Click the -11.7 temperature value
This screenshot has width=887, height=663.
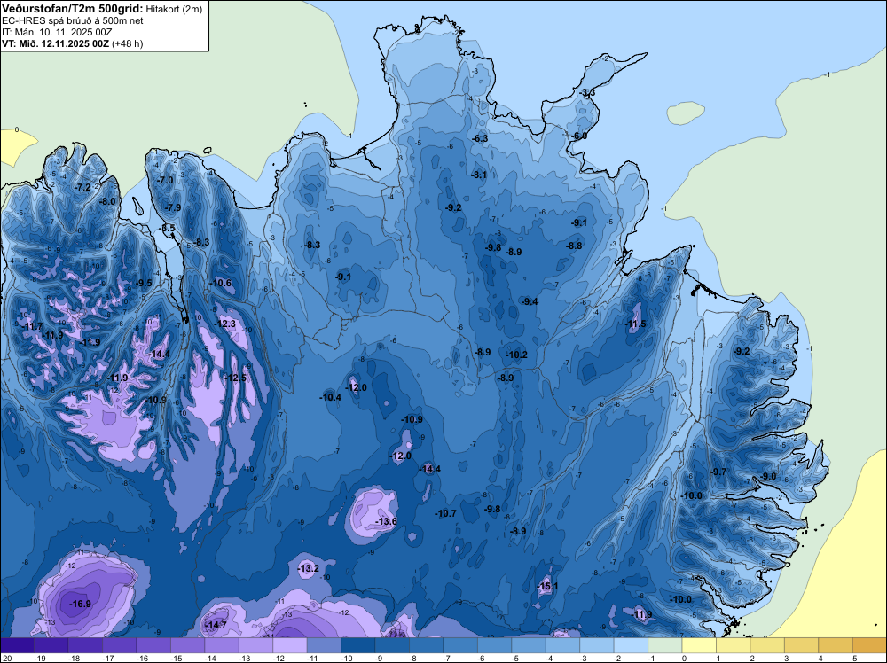tap(32, 326)
